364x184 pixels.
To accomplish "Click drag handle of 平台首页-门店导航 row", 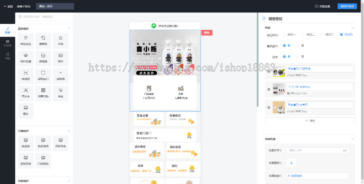I will (x=269, y=71).
